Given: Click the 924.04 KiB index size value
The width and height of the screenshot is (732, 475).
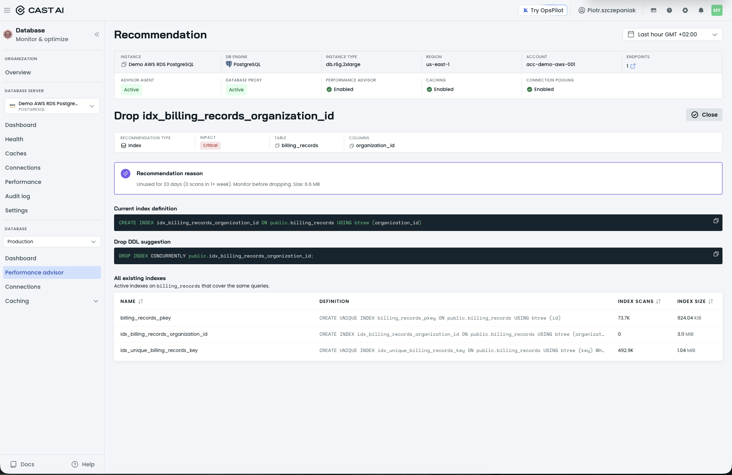Looking at the screenshot, I should [x=689, y=318].
